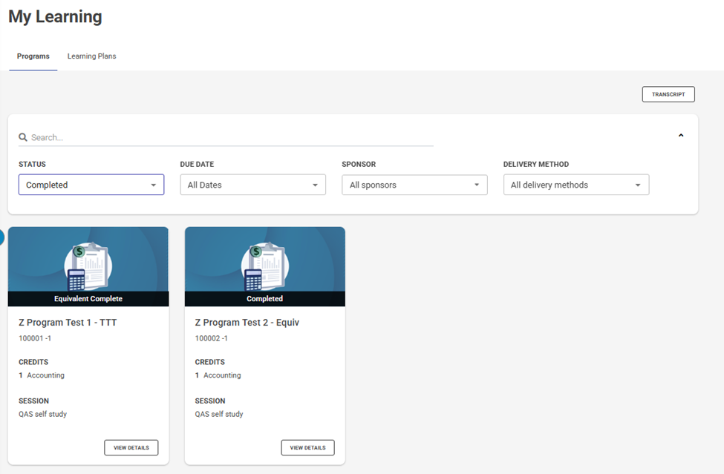View details for Z Program Test 1
Viewport: 724px width, 474px height.
coord(131,447)
